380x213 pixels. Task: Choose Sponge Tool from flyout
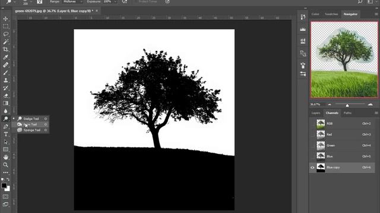point(31,130)
